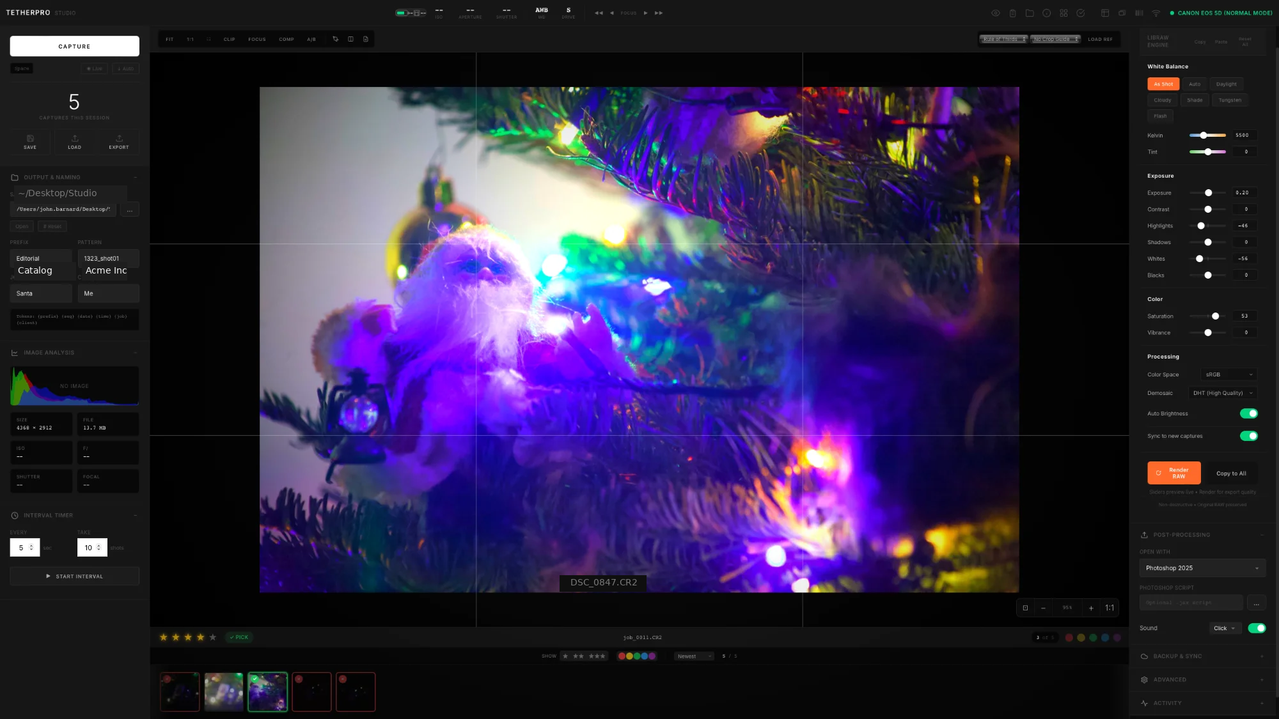Viewport: 1279px width, 719px height.
Task: Click the tag icon in viewer toolbar
Action: pos(335,39)
